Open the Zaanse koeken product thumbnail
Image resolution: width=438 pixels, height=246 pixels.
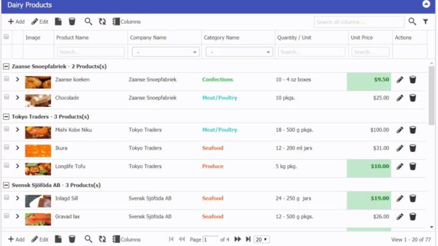38,82
